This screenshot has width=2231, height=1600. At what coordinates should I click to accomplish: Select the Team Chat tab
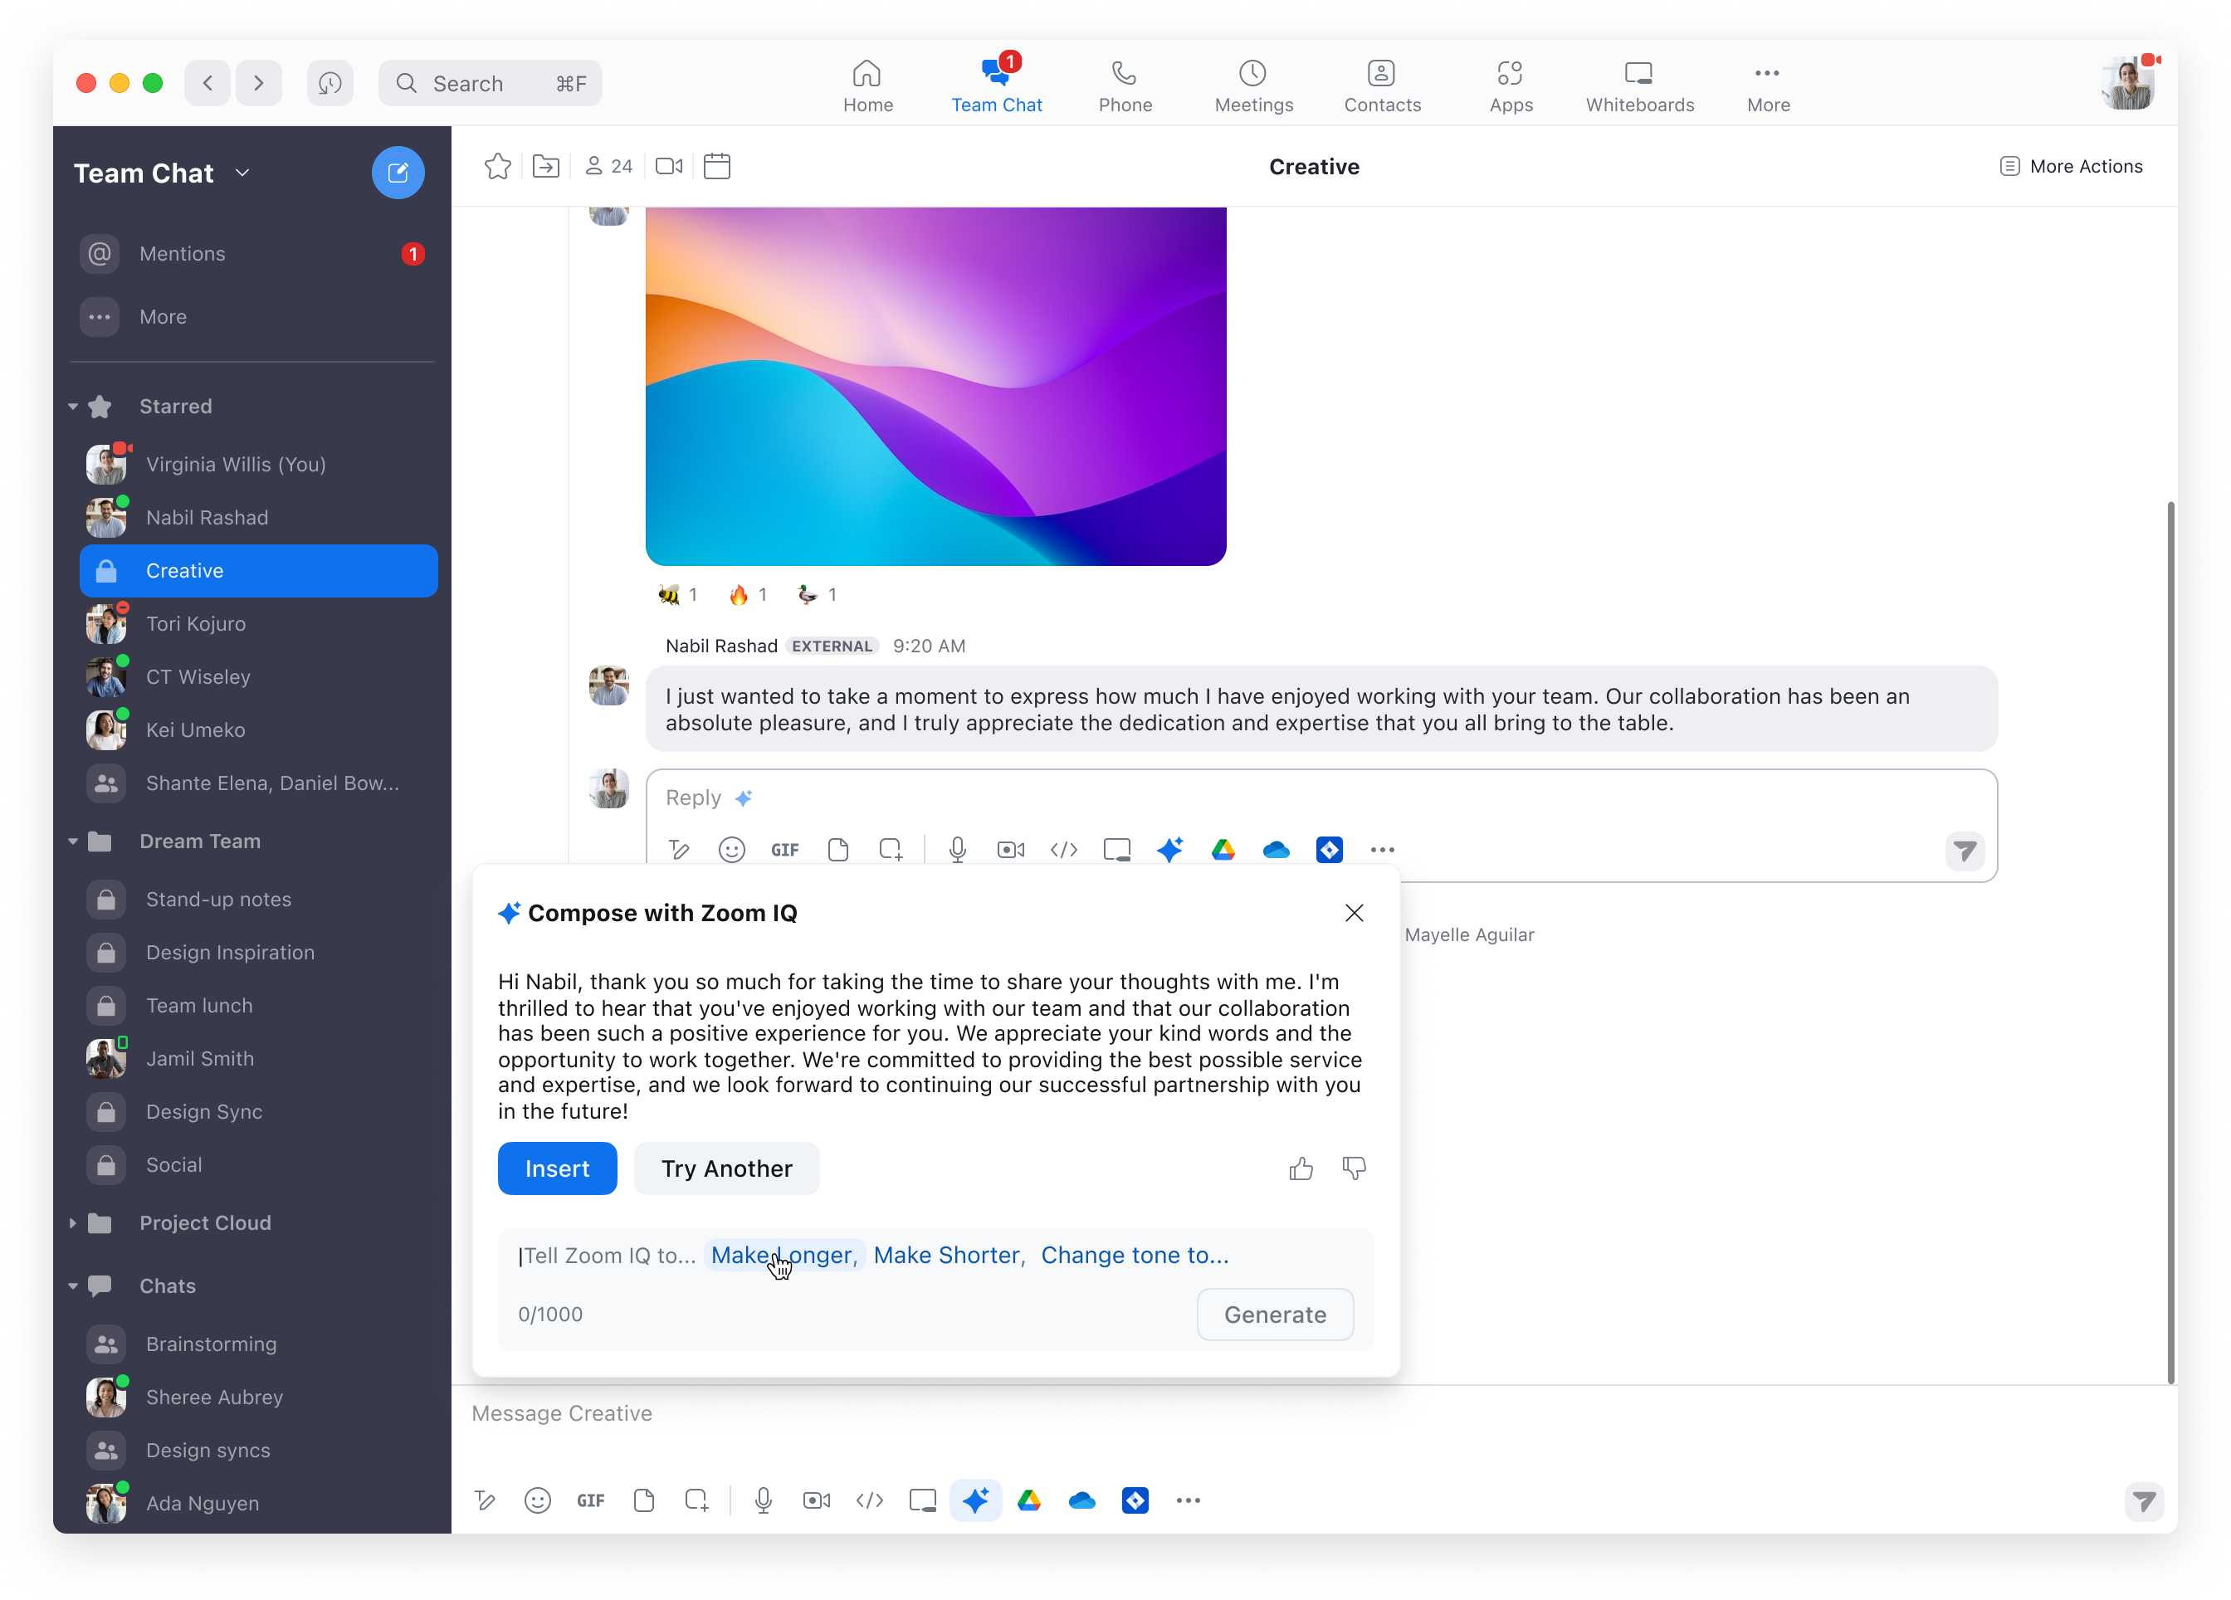coord(996,83)
